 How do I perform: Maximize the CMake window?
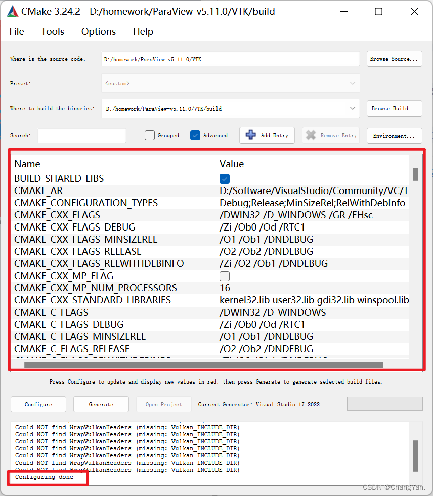click(x=379, y=11)
